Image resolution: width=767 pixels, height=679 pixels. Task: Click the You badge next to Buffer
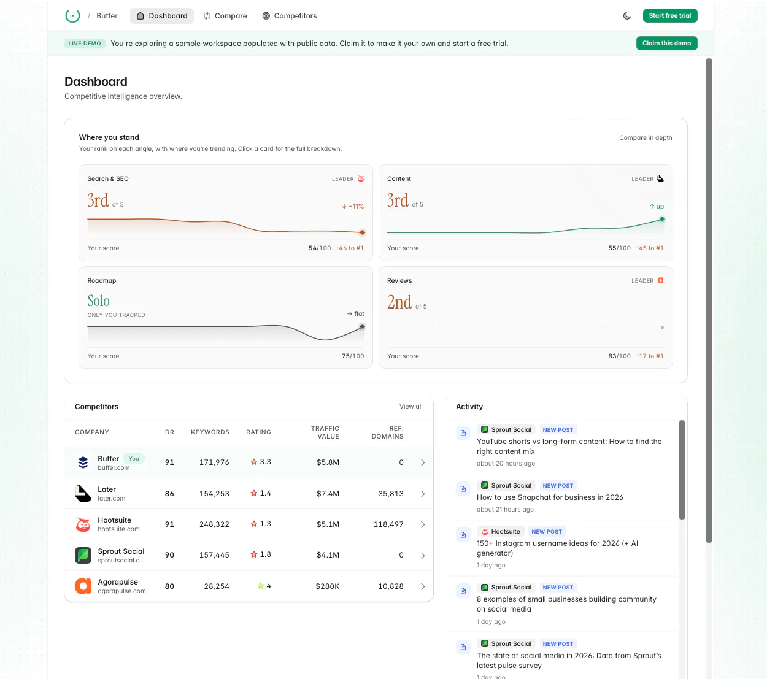[134, 459]
